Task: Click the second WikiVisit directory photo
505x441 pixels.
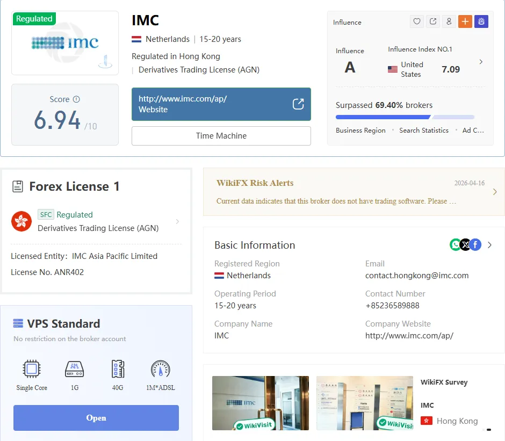Action: [365, 403]
